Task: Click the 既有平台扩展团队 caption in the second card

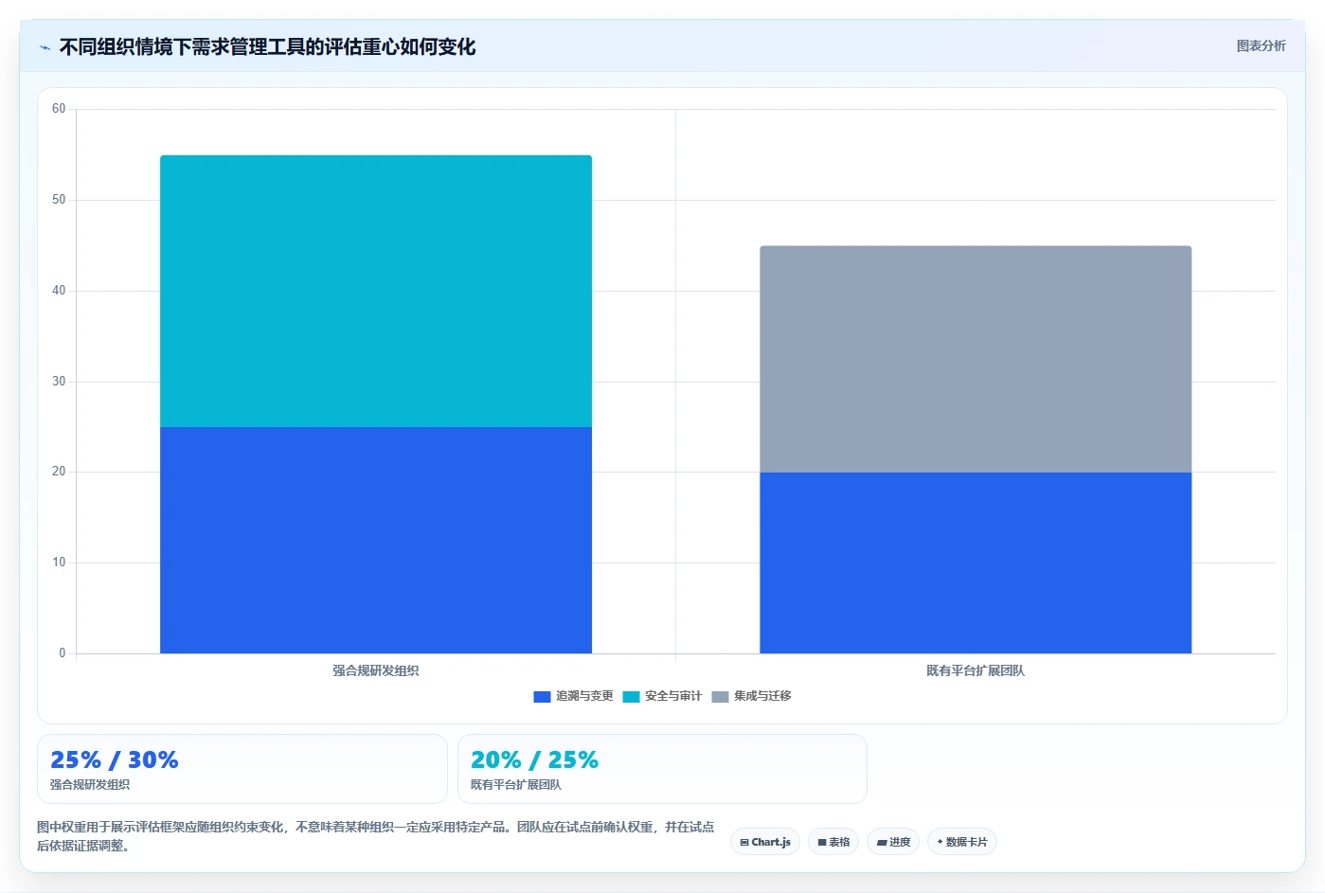Action: click(516, 785)
